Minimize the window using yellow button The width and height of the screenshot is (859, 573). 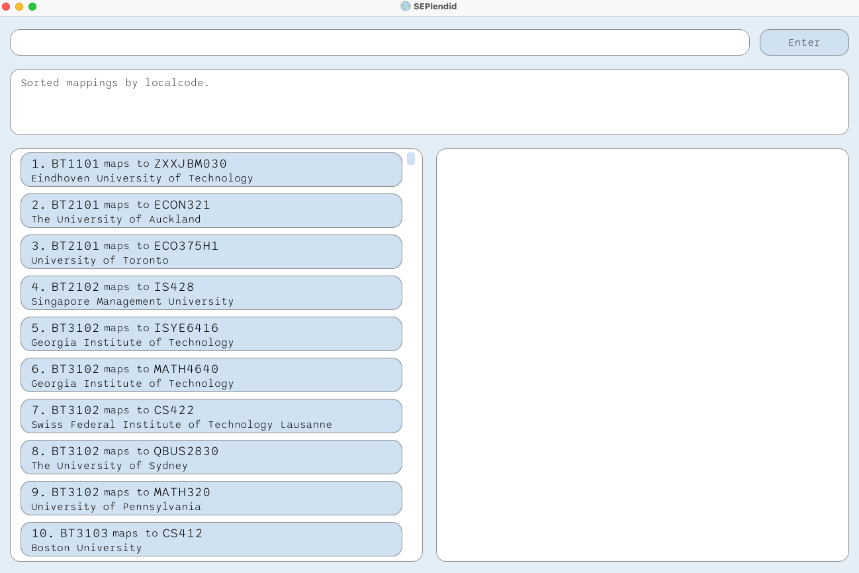tap(19, 7)
